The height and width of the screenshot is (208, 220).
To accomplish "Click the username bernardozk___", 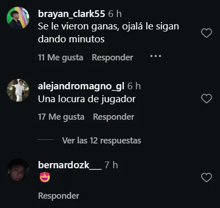I will click(70, 165).
